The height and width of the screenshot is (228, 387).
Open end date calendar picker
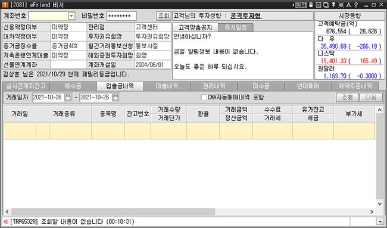(x=116, y=98)
